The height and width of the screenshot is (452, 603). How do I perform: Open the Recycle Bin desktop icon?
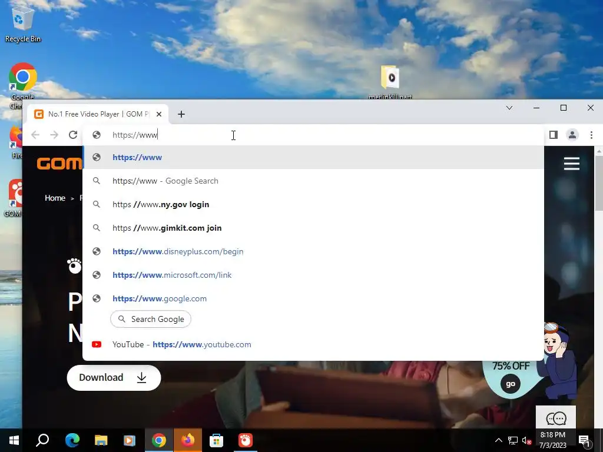click(23, 24)
